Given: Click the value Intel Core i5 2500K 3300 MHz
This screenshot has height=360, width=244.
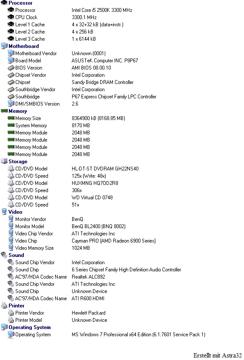Looking at the screenshot, I should click(x=102, y=10).
